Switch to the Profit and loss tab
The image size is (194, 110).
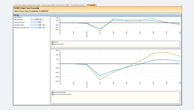click(59, 5)
